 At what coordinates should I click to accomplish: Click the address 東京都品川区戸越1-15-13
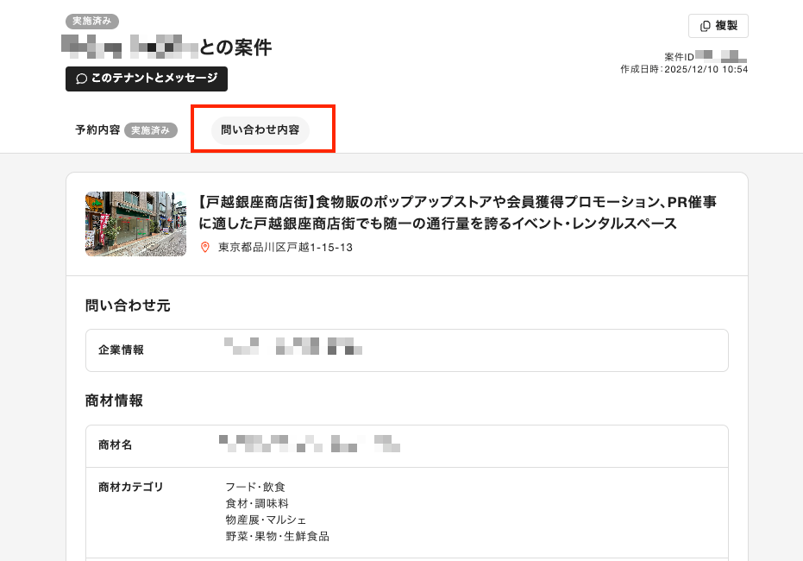pos(285,248)
